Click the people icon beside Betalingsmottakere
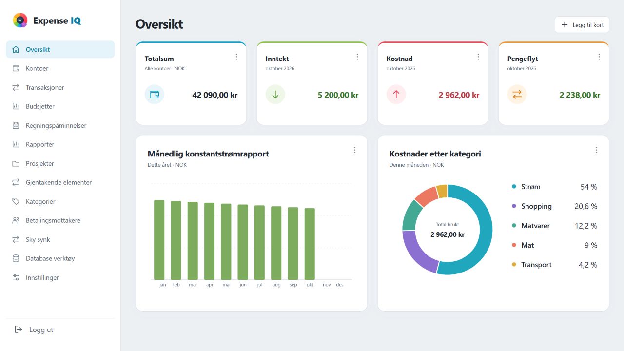Image resolution: width=624 pixels, height=351 pixels. click(x=16, y=220)
